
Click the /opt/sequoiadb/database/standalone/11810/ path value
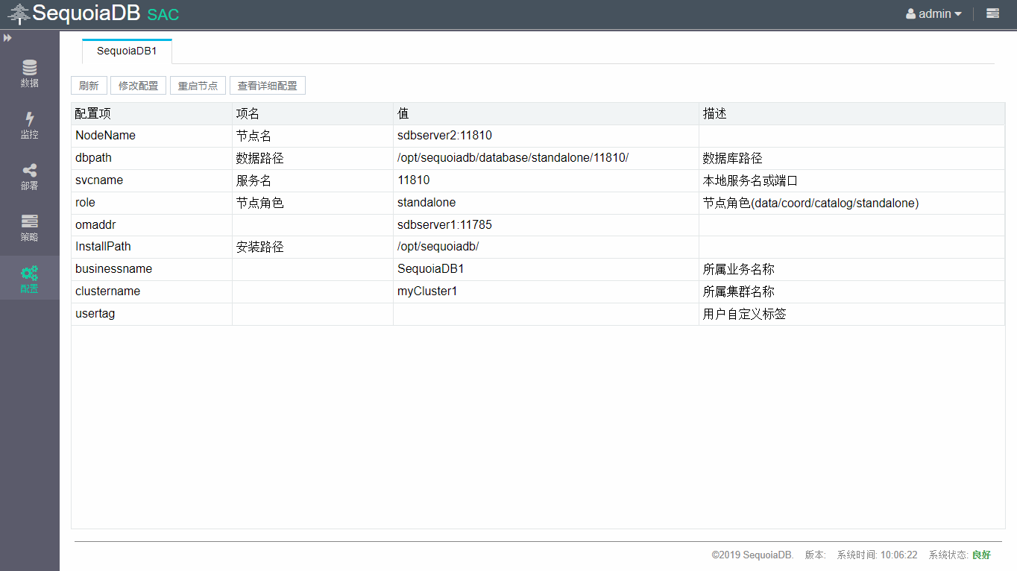[513, 158]
